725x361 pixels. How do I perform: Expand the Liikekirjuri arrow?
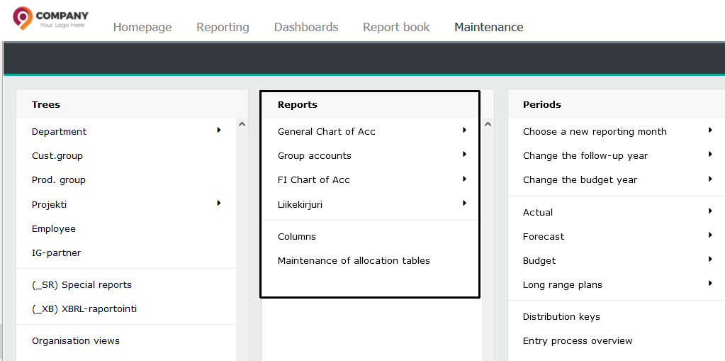pos(464,203)
